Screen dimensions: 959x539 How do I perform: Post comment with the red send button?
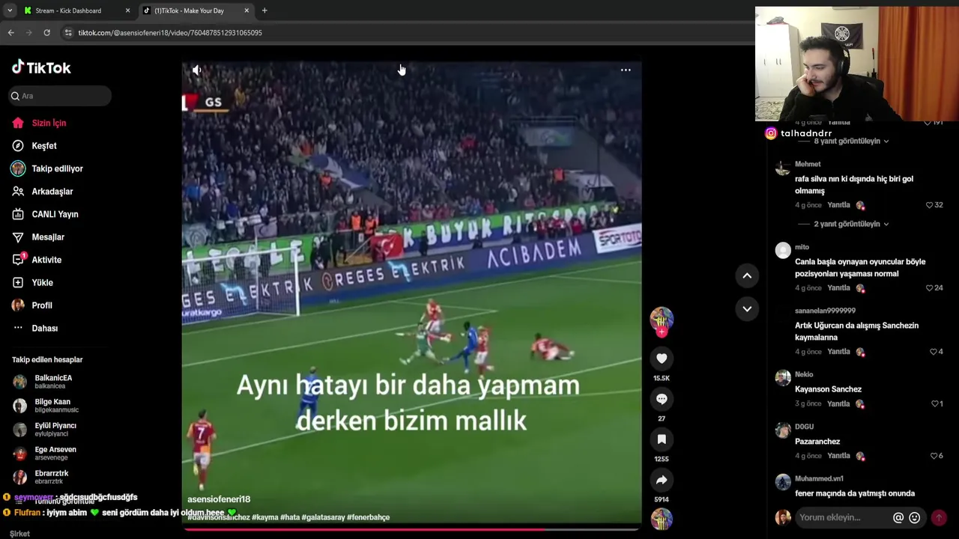[939, 517]
